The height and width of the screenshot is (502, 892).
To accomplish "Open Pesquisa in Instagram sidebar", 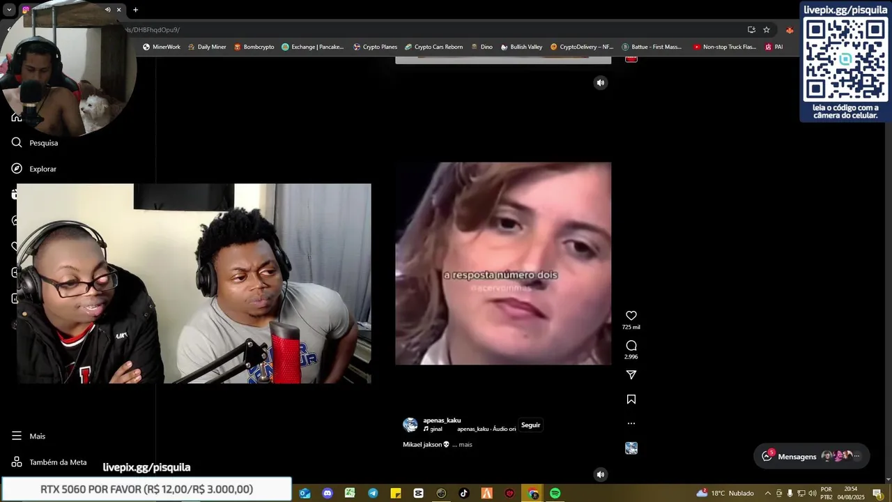I will point(35,143).
